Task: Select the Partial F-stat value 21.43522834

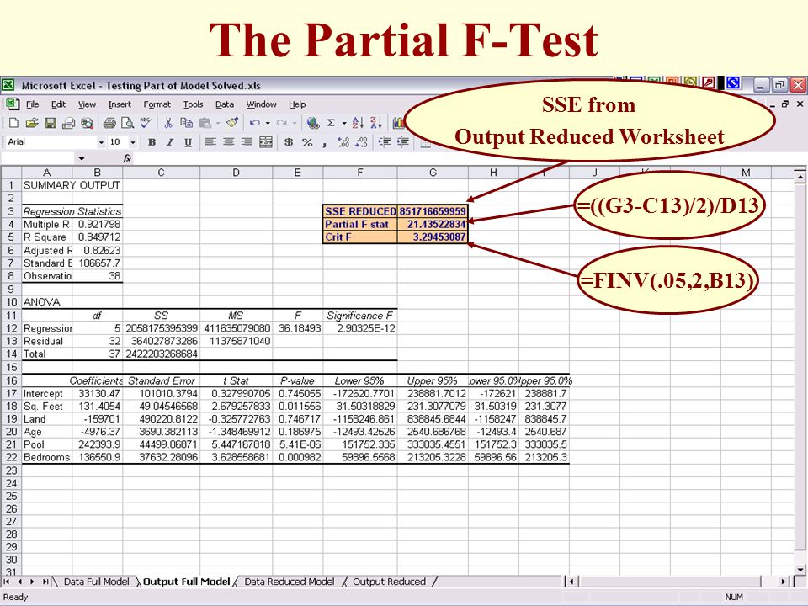Action: (x=433, y=224)
